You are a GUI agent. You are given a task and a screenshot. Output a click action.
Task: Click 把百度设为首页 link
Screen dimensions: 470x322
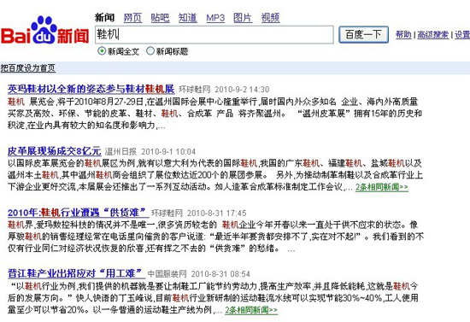click(28, 68)
